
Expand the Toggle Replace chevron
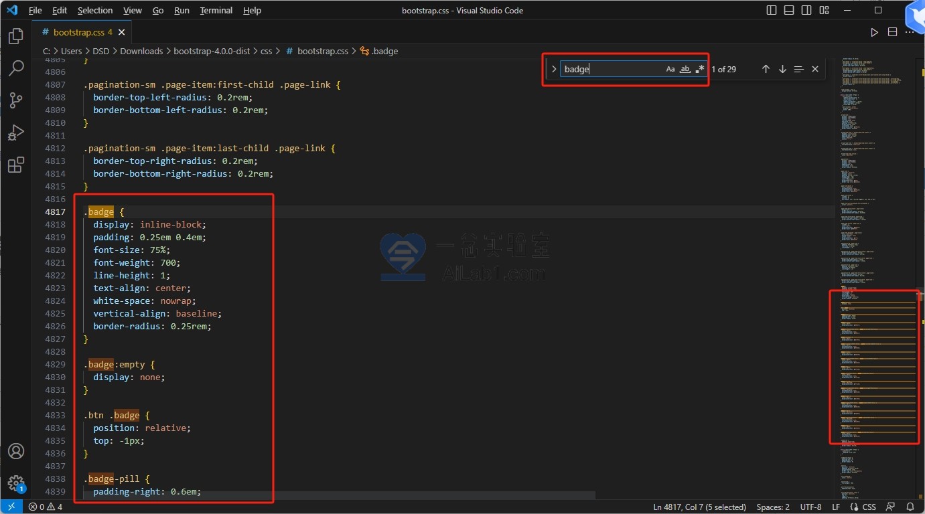click(554, 69)
